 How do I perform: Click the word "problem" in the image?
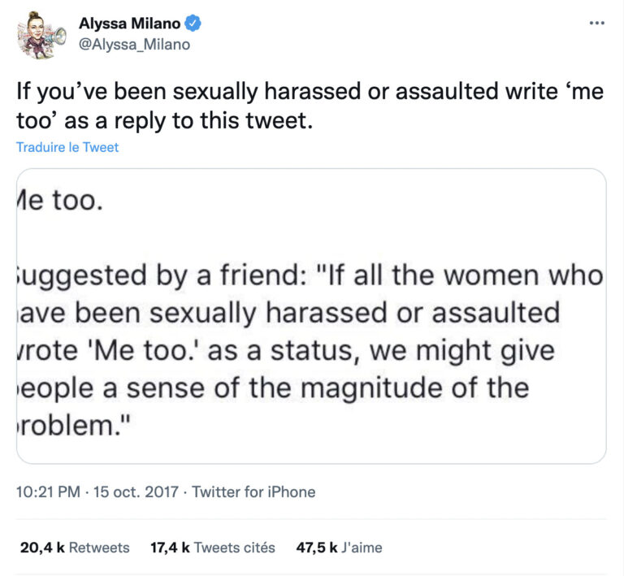69,425
